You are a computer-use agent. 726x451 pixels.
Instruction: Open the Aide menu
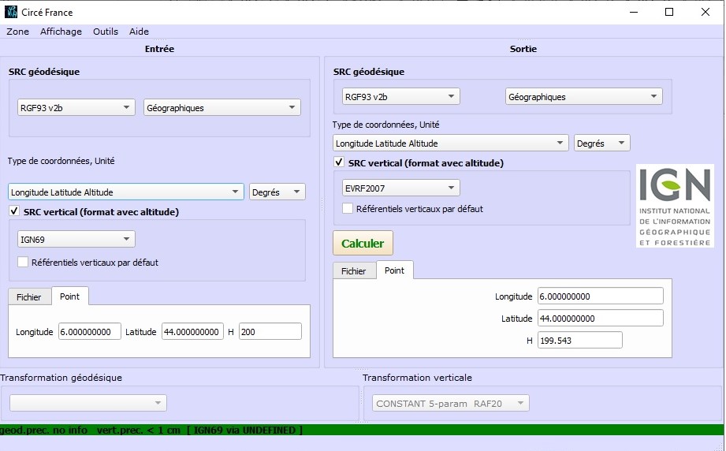click(x=139, y=32)
